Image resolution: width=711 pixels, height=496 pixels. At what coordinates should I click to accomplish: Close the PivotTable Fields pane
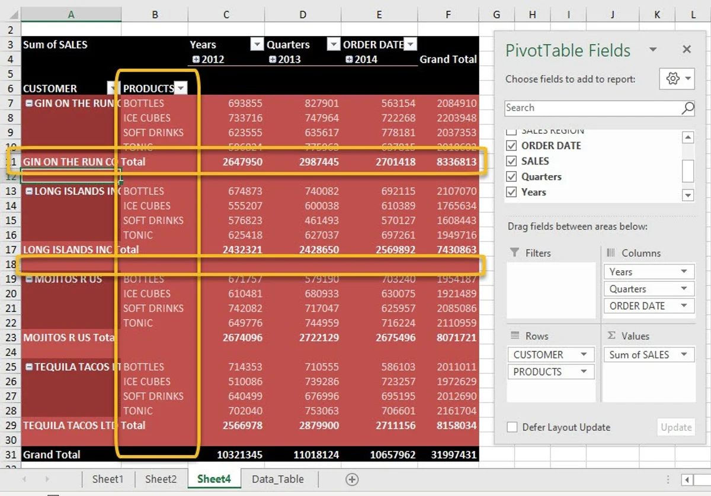687,50
